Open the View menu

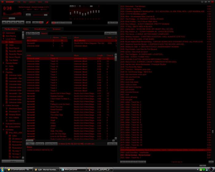[40, 2]
